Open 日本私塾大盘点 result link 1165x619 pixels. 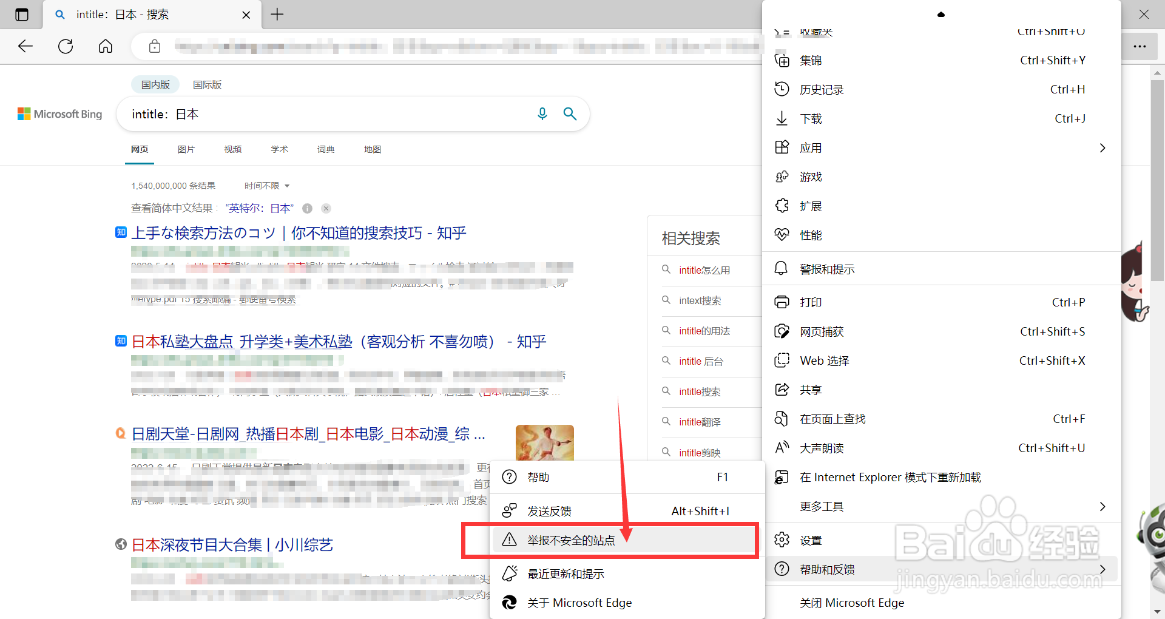click(x=339, y=342)
